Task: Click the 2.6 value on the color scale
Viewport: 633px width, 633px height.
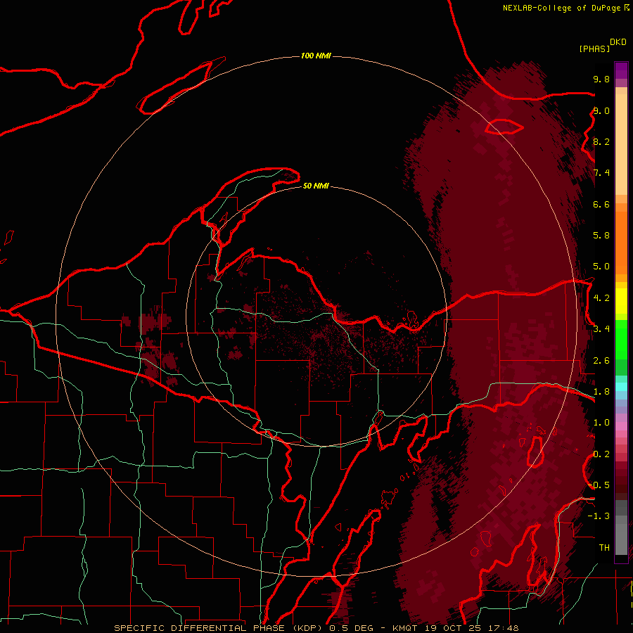Action: tap(601, 361)
